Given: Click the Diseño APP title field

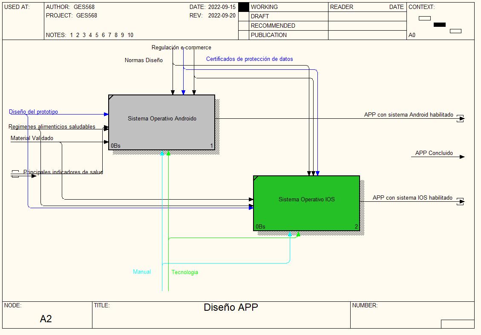Looking at the screenshot, I should [x=230, y=307].
